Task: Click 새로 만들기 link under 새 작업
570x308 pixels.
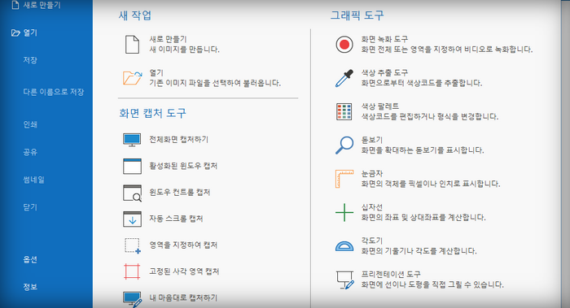Action: 168,39
